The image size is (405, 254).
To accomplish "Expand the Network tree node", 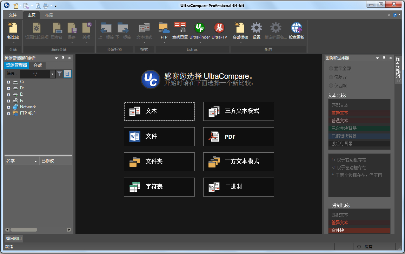I will (8, 107).
